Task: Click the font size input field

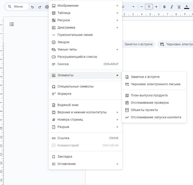Action: 149,7
